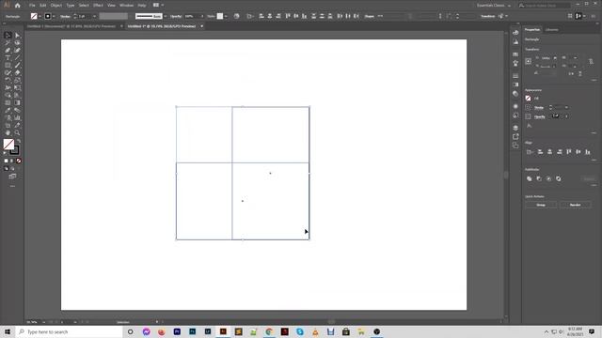Open the brush definition dropdown

point(166,16)
